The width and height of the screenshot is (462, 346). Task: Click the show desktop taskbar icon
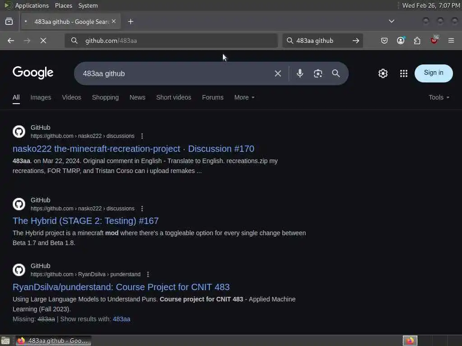(x=5, y=341)
